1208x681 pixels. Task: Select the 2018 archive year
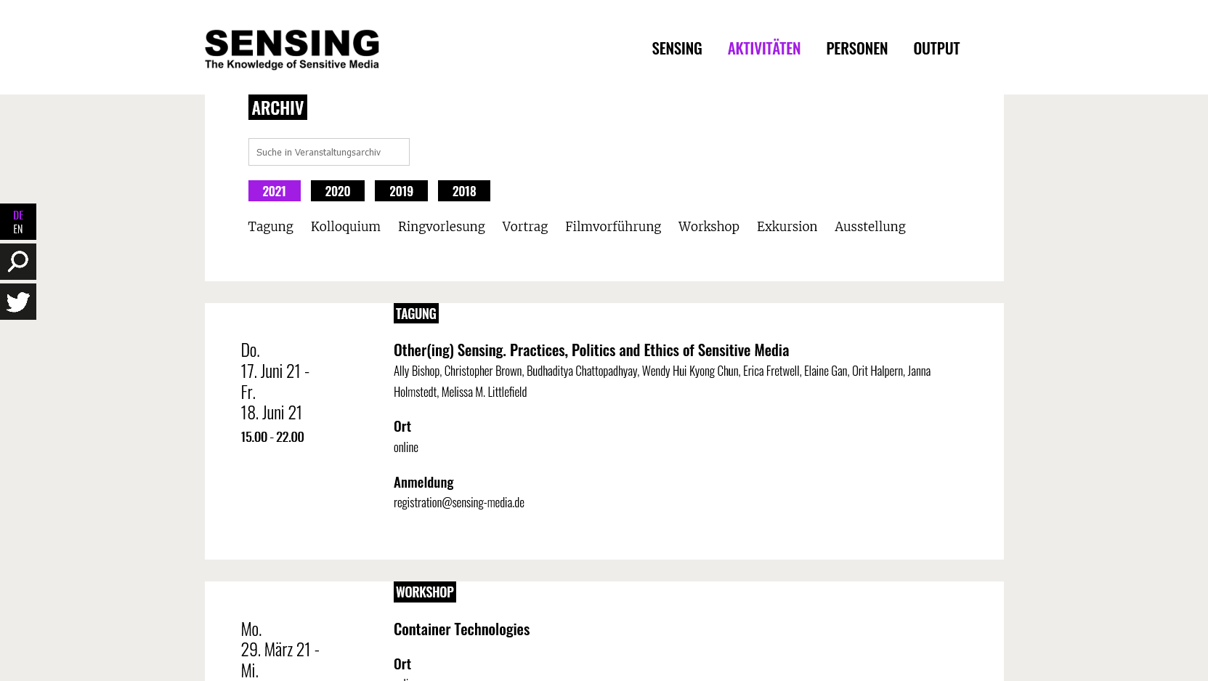tap(463, 191)
